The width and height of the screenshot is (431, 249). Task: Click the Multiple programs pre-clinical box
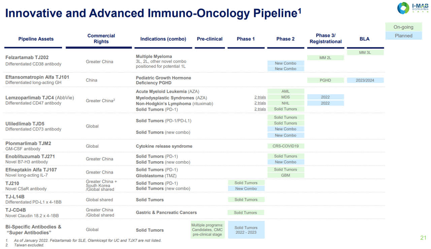207,230
